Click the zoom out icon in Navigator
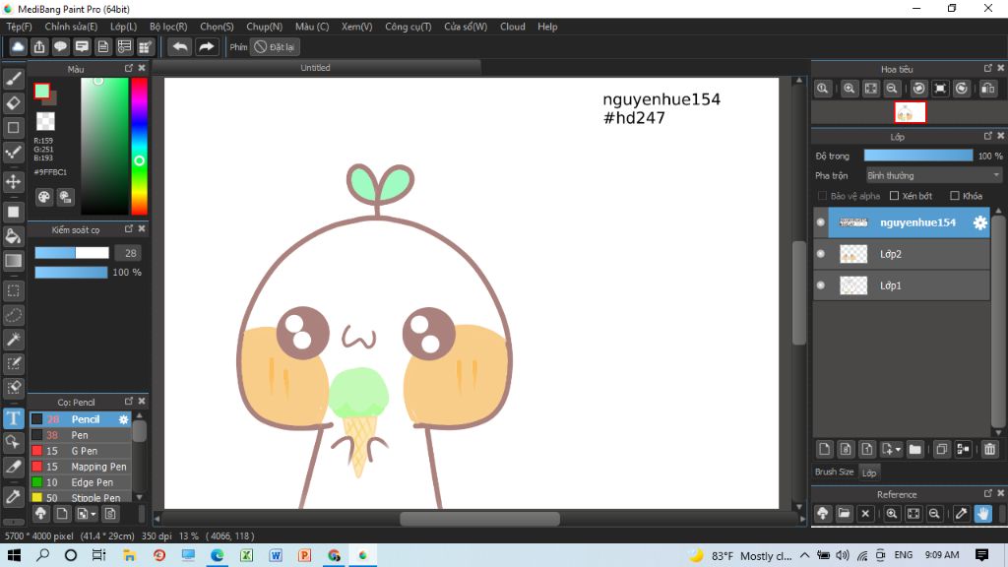This screenshot has height=567, width=1008. tap(892, 89)
